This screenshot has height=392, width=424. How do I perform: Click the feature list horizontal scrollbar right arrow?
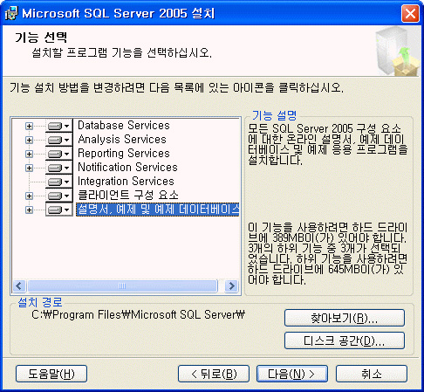(x=232, y=286)
